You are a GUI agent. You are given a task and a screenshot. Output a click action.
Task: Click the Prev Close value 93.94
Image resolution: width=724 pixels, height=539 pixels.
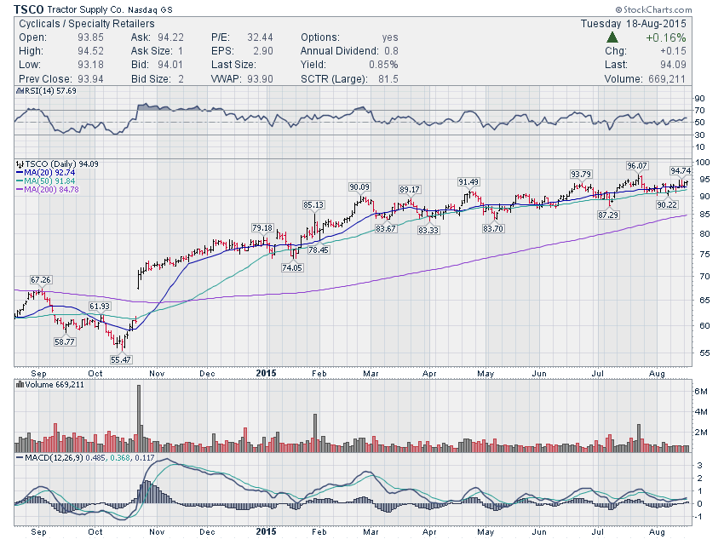point(90,79)
